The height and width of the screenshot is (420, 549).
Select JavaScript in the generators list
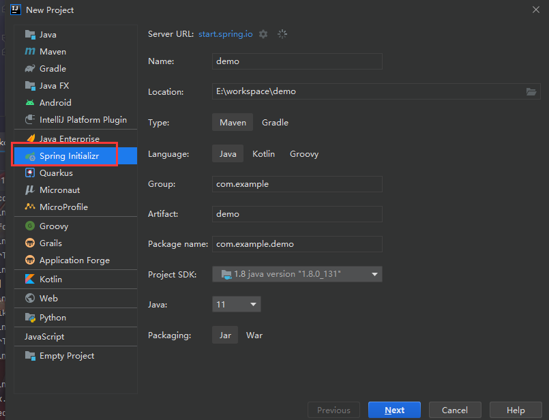point(76,337)
